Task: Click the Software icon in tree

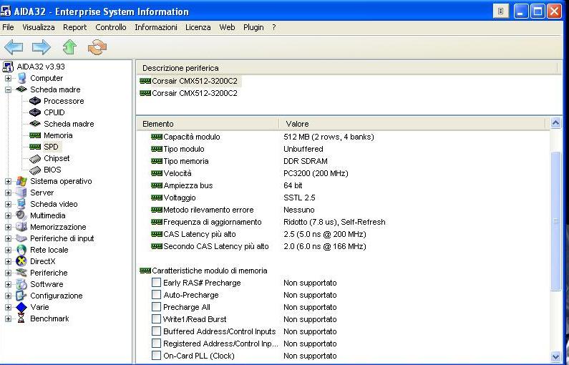Action: coord(21,284)
